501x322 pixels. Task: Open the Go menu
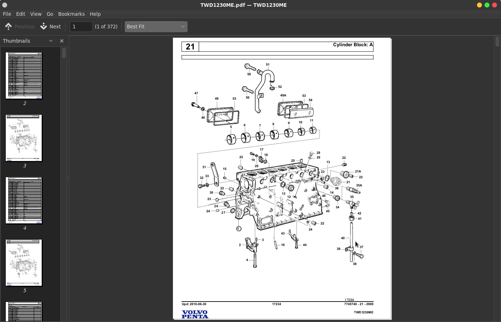coord(50,14)
